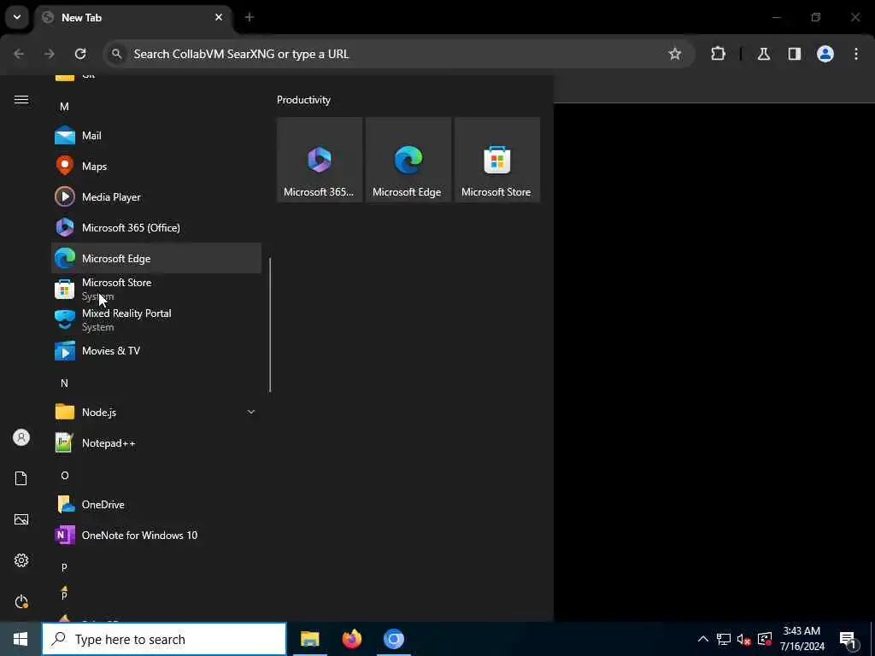Open OneDrive from the app list
The image size is (875, 656).
[x=156, y=504]
